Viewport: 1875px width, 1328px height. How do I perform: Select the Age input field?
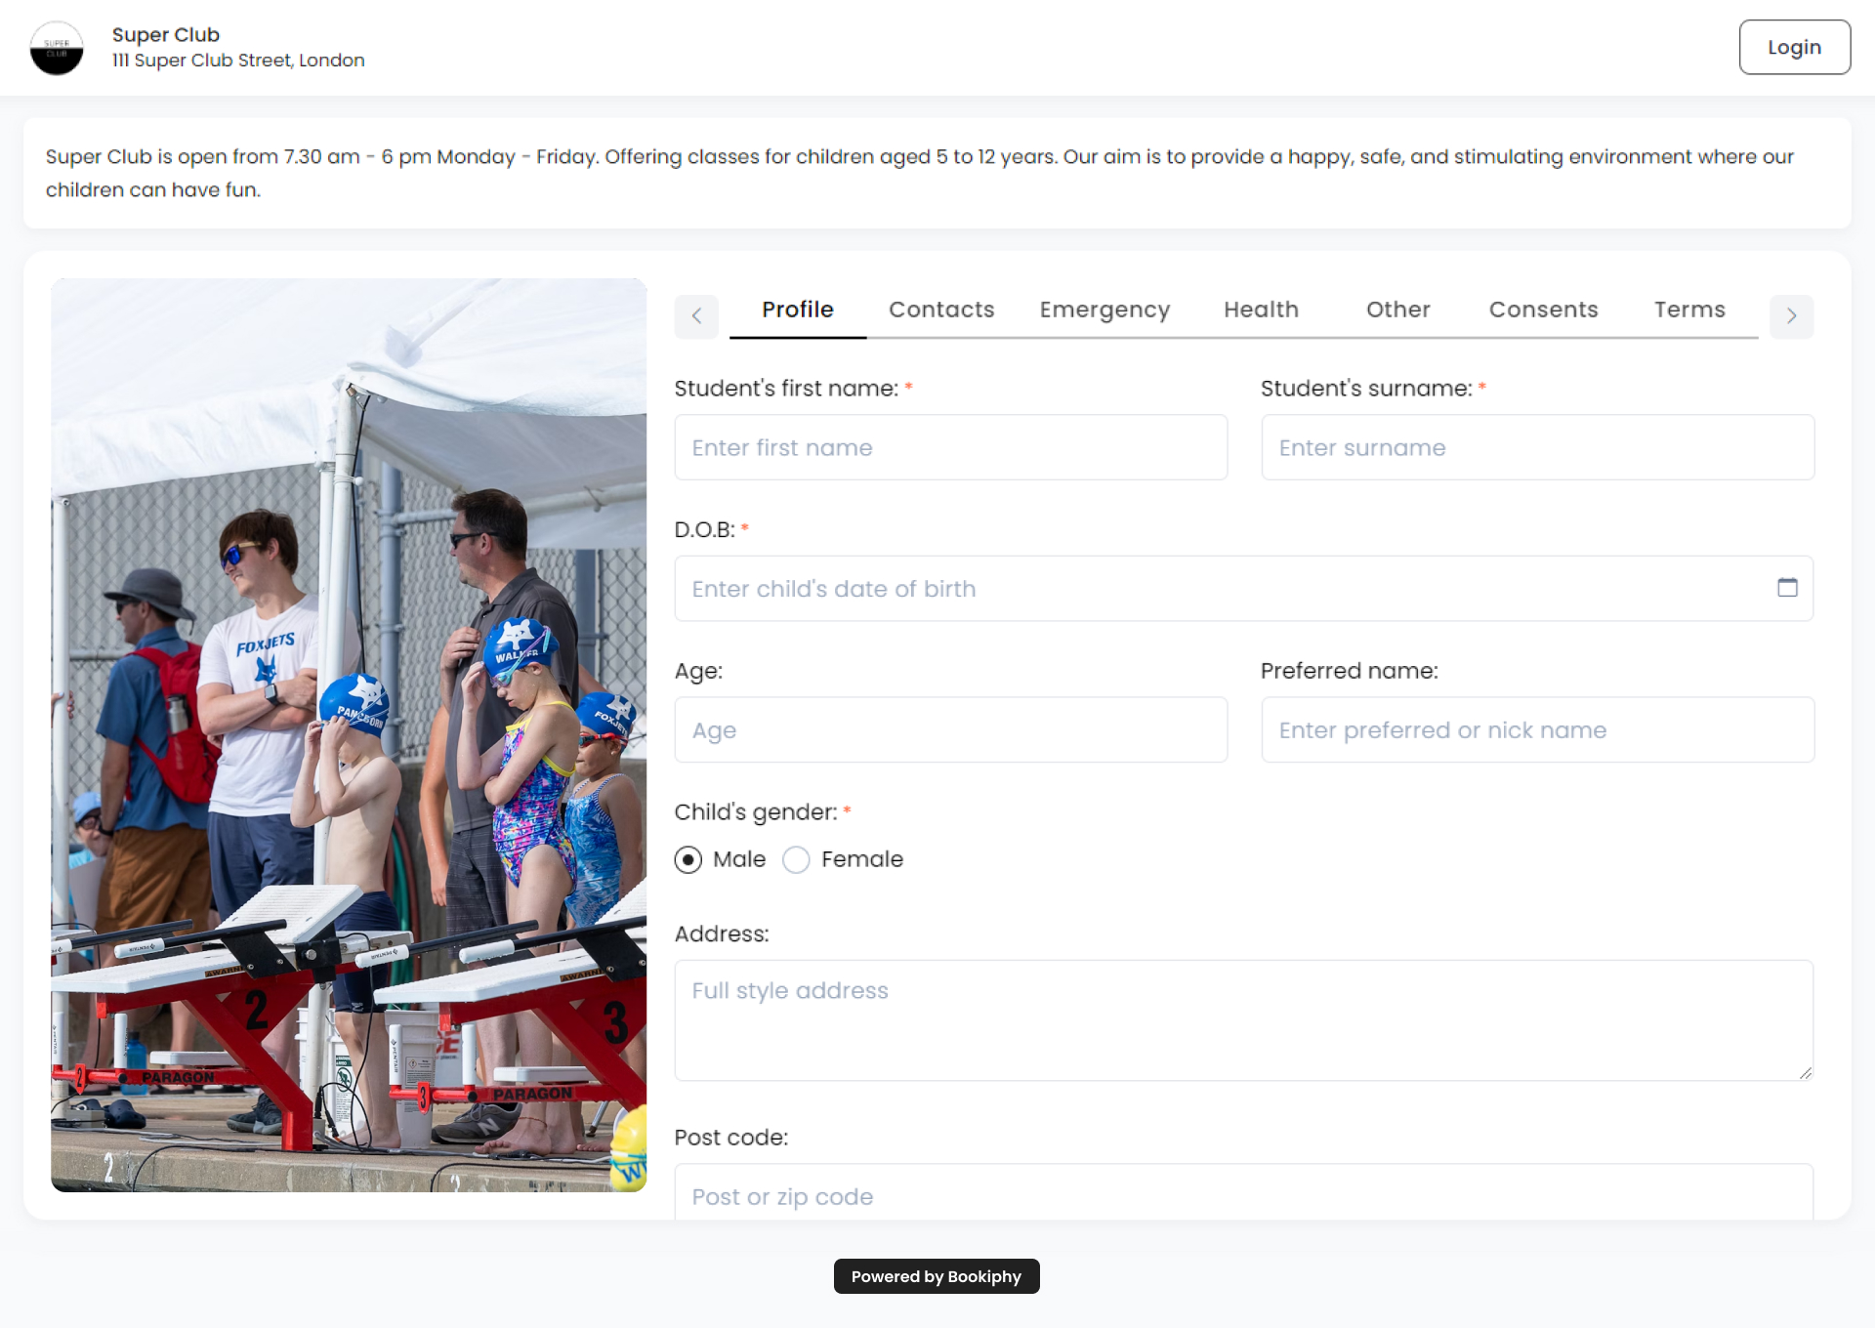[x=950, y=729]
